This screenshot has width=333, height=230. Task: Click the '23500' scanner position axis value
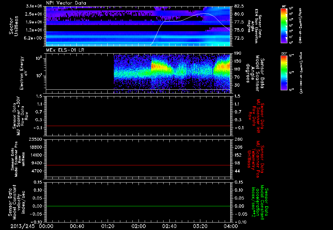(35, 139)
